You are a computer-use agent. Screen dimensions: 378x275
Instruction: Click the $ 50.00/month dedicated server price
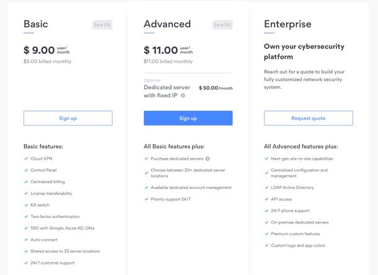[x=216, y=88]
